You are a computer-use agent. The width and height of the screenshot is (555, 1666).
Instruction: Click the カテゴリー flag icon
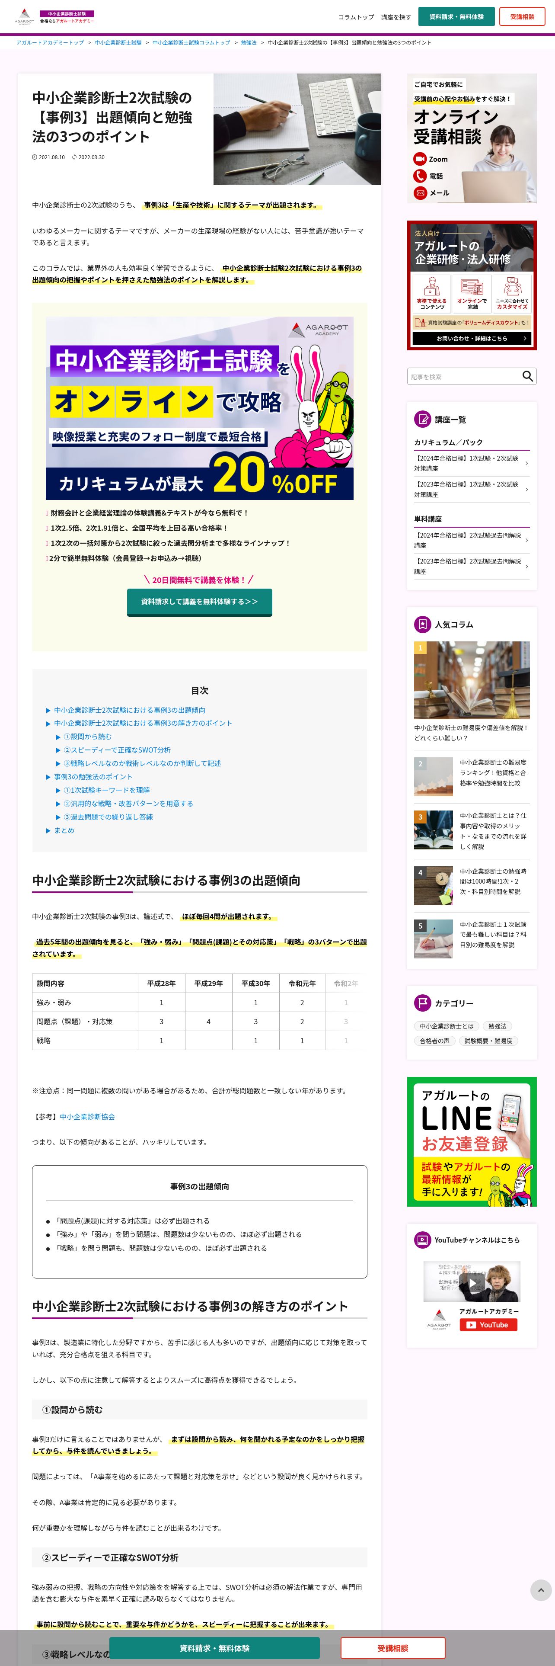pyautogui.click(x=422, y=1003)
